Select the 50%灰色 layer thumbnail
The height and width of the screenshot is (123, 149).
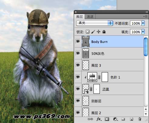(x=86, y=53)
